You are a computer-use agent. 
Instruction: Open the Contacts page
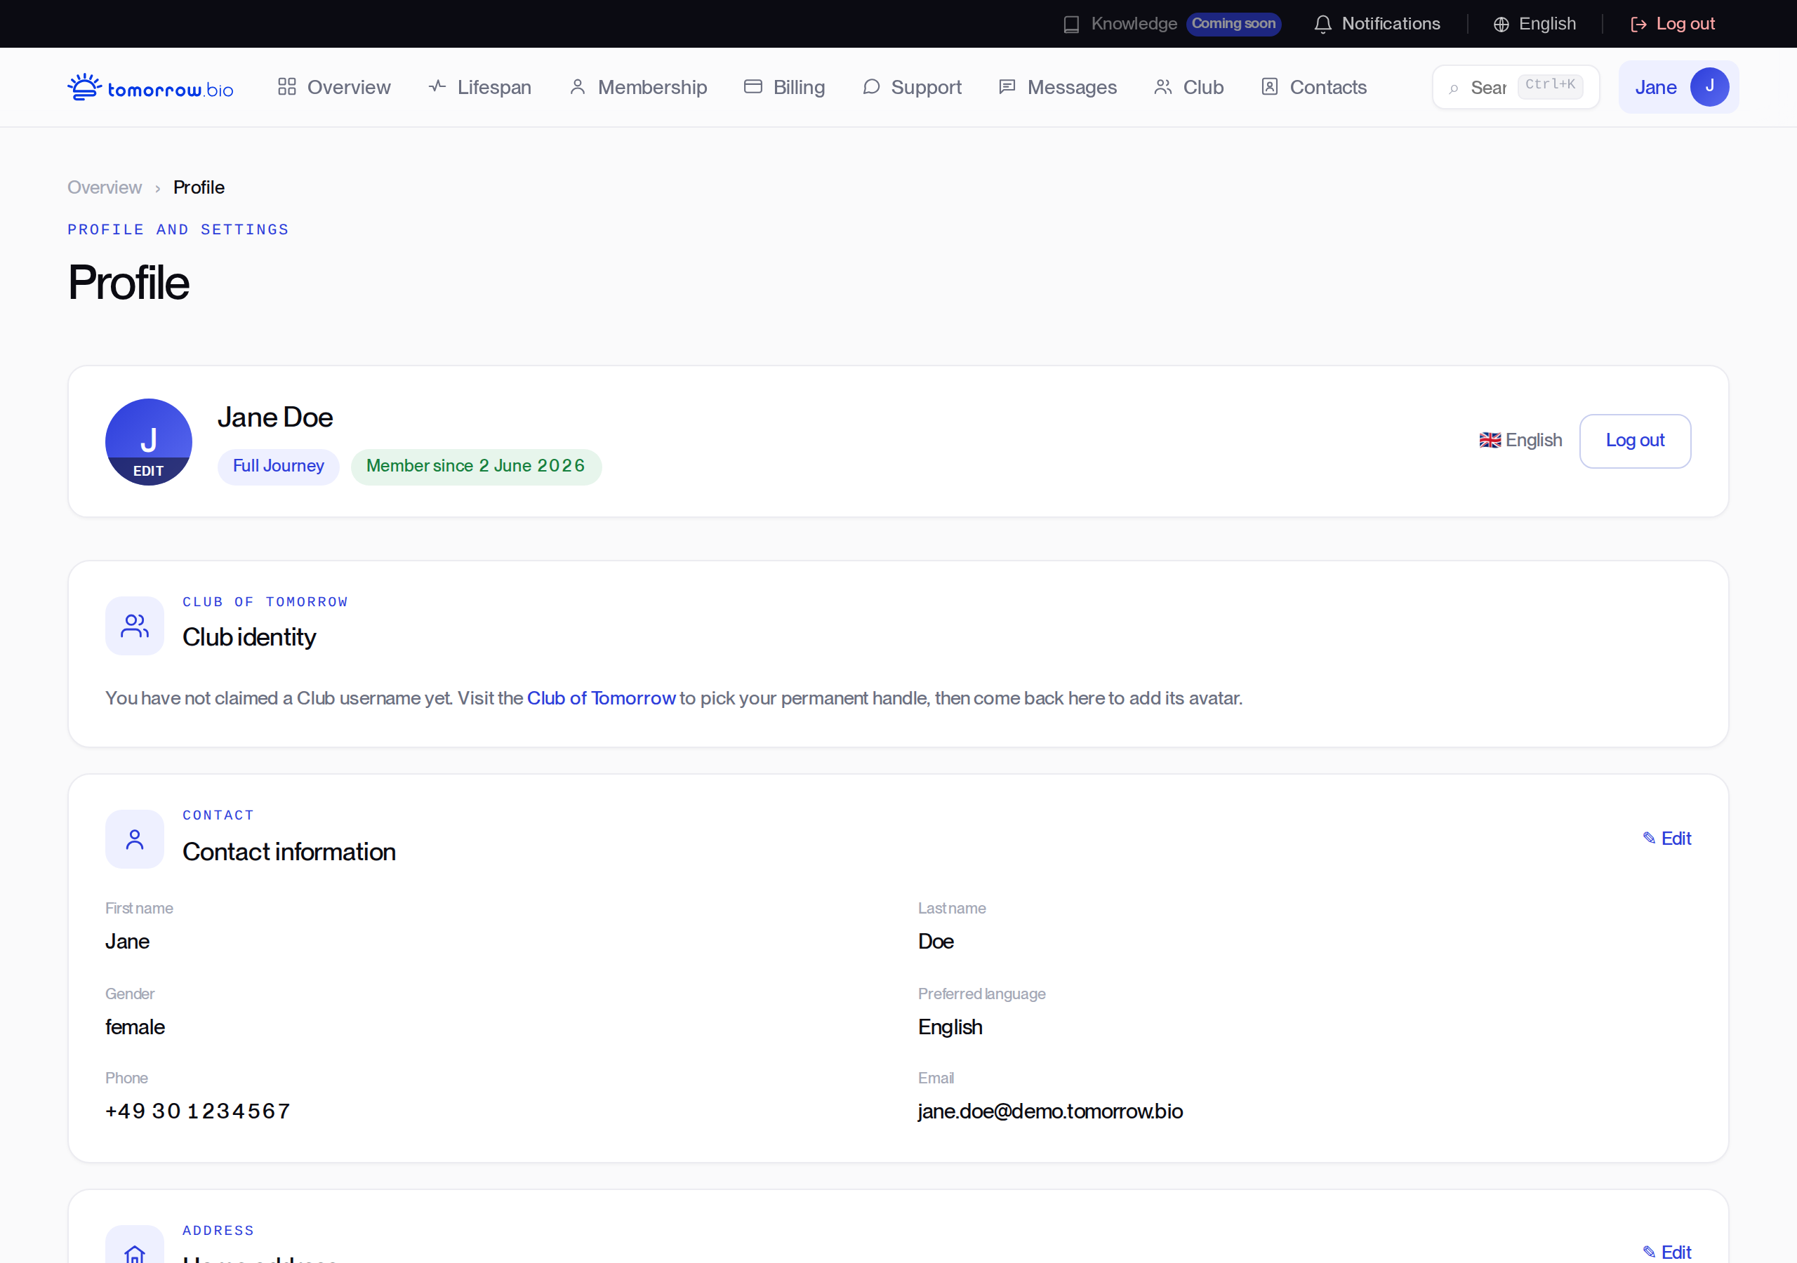pyautogui.click(x=1314, y=87)
